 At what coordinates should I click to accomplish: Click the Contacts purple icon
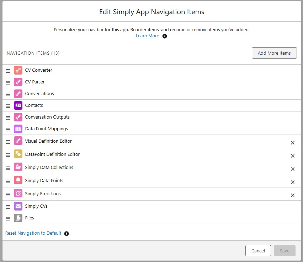pos(18,105)
